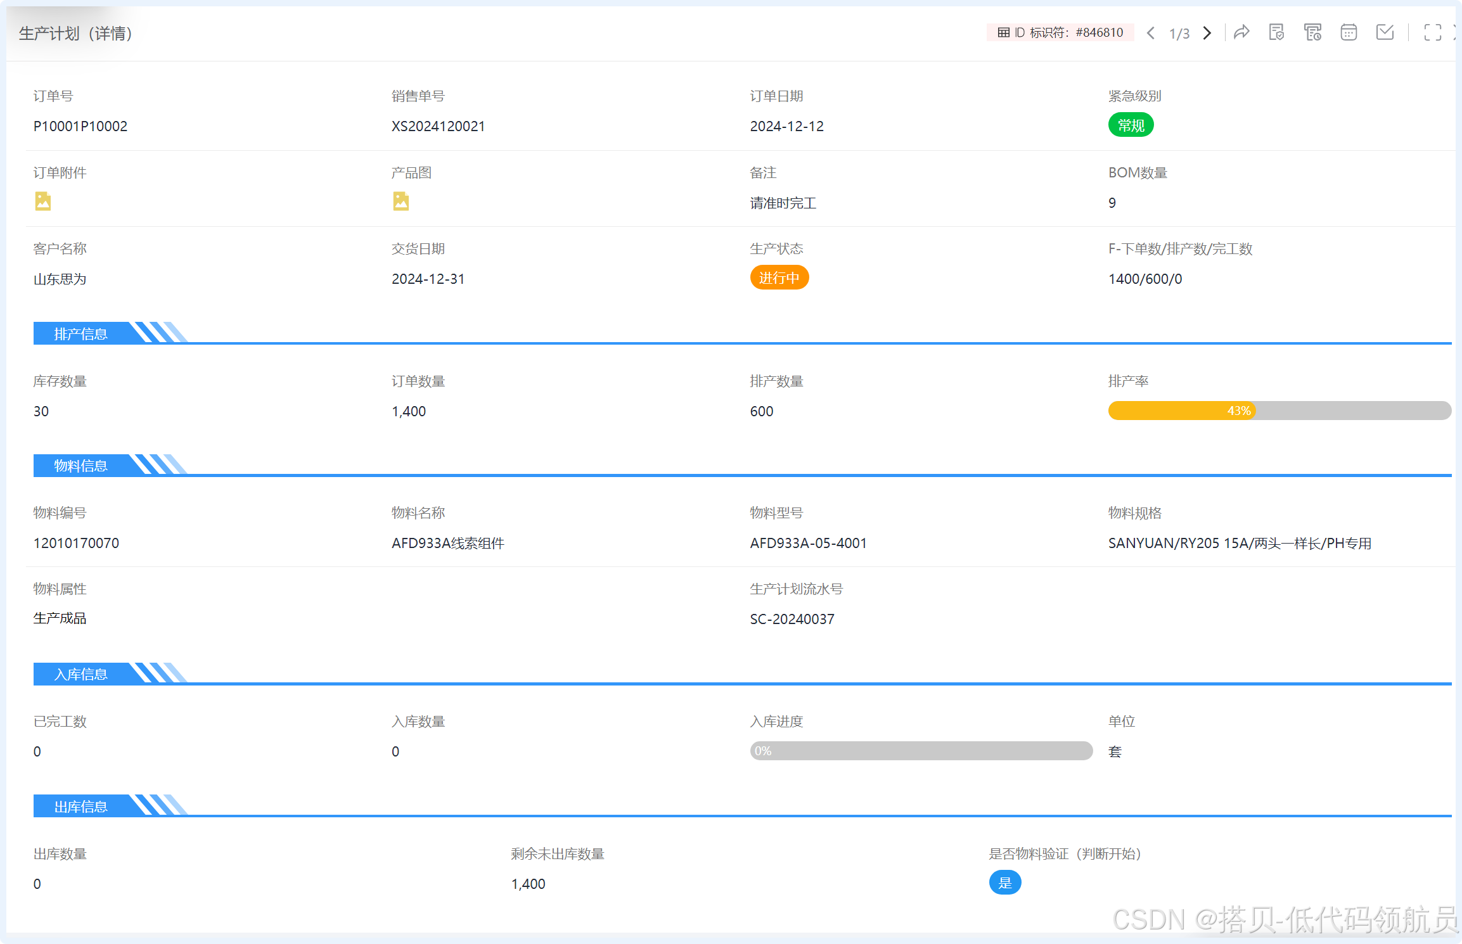Click the document shield icon

(x=1276, y=32)
